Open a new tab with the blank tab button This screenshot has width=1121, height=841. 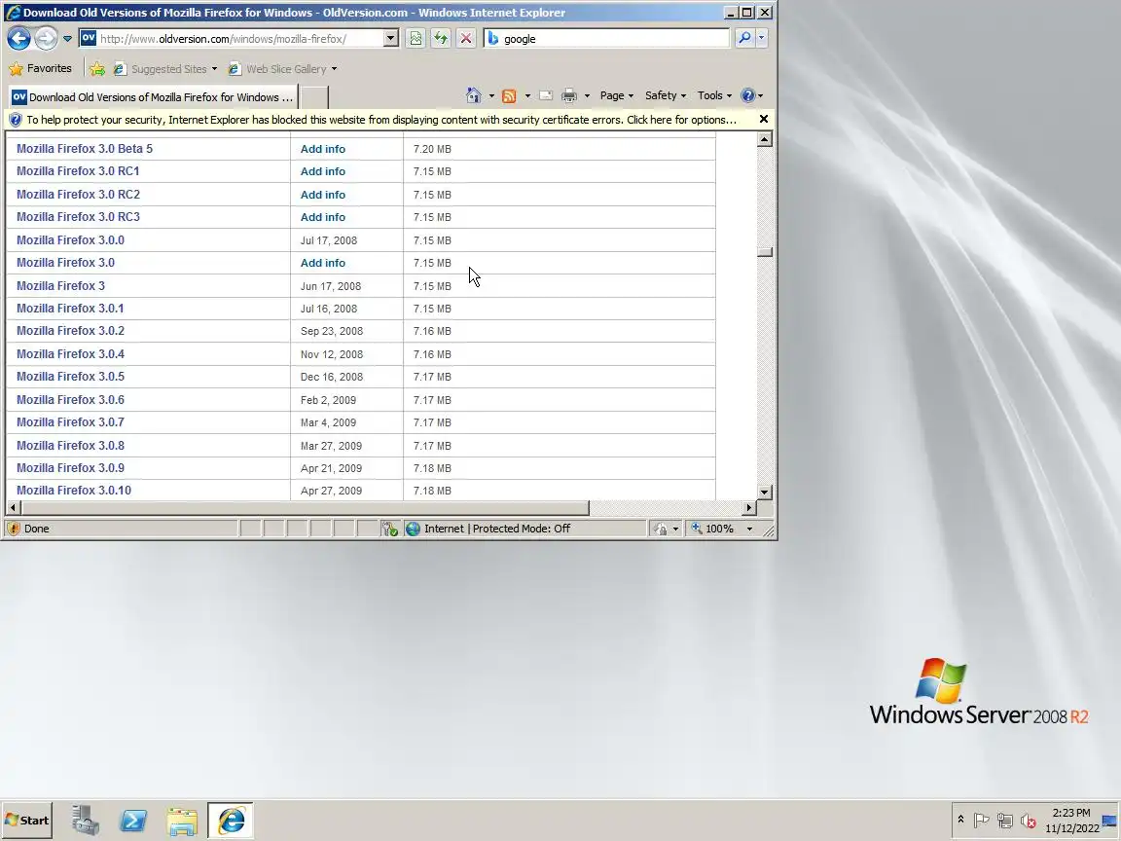pyautogui.click(x=313, y=97)
